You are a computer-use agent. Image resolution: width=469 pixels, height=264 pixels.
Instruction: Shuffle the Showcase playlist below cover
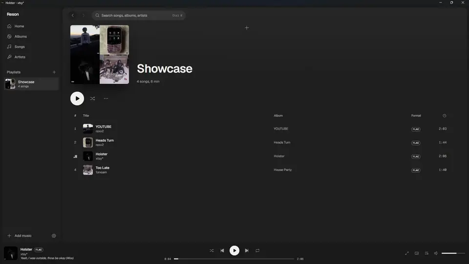[92, 98]
